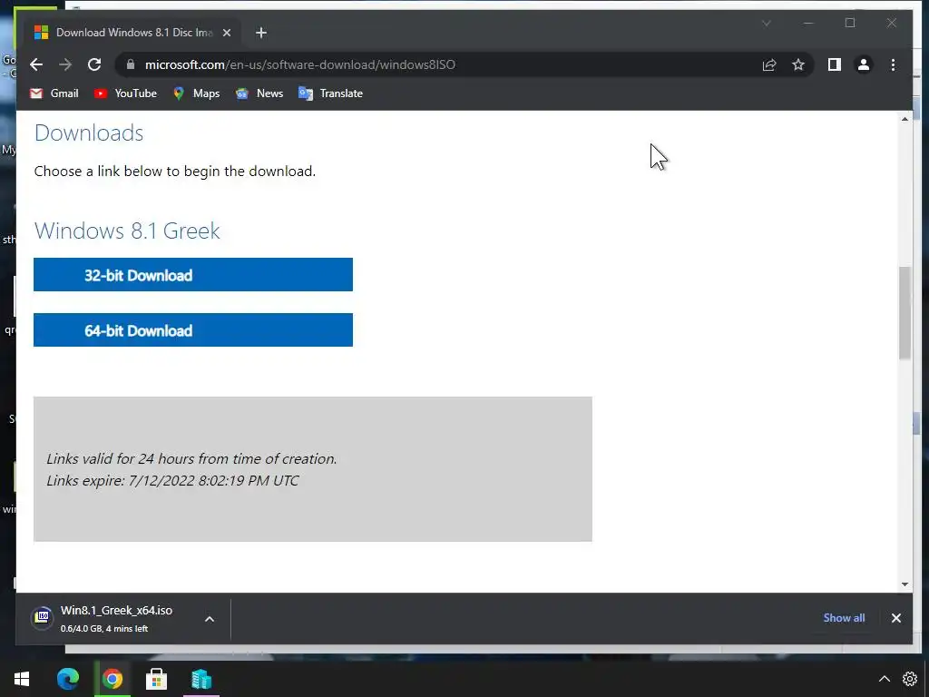The height and width of the screenshot is (697, 929).
Task: Start the 64-bit Download
Action: (193, 329)
